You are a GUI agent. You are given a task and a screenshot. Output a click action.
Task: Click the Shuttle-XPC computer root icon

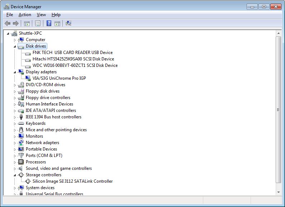[14, 33]
